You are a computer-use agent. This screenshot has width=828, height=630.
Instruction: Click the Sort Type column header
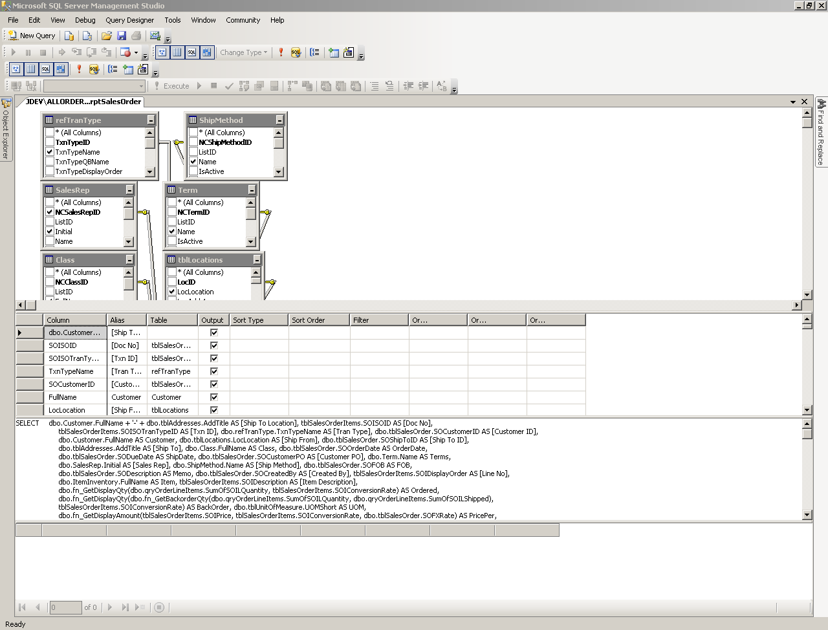pyautogui.click(x=259, y=320)
